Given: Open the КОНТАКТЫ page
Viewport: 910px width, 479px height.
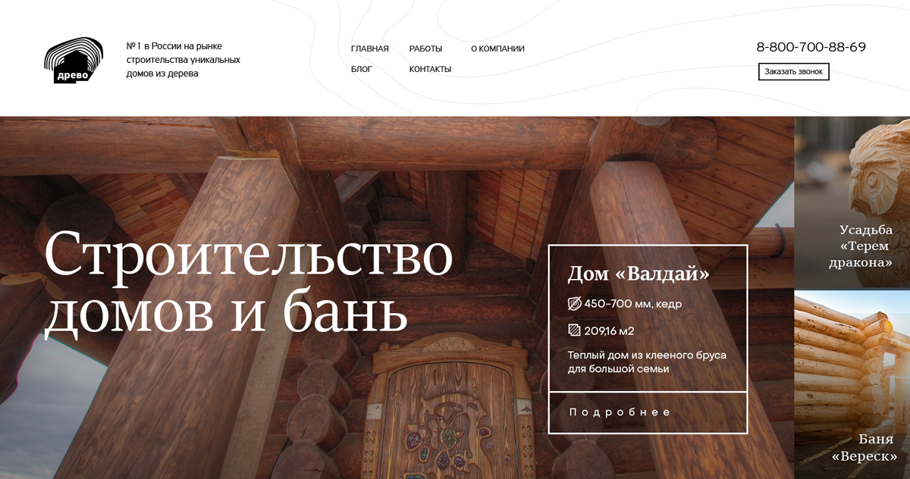Looking at the screenshot, I should click(x=430, y=70).
